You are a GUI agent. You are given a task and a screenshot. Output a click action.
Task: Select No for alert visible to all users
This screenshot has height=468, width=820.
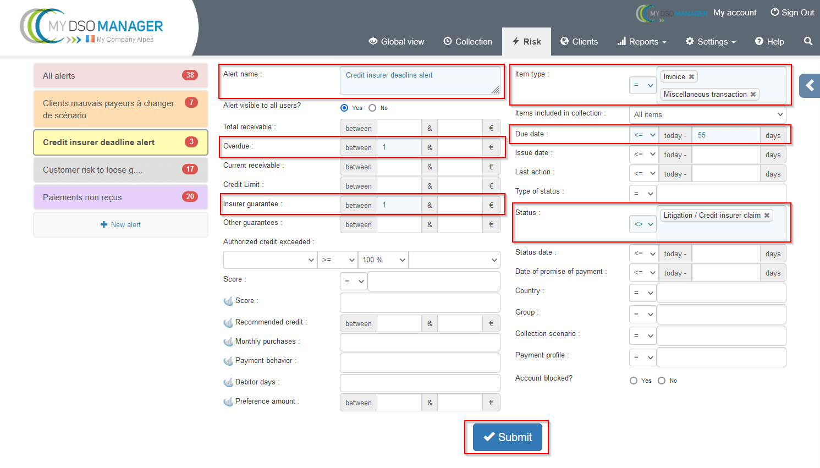pyautogui.click(x=372, y=108)
